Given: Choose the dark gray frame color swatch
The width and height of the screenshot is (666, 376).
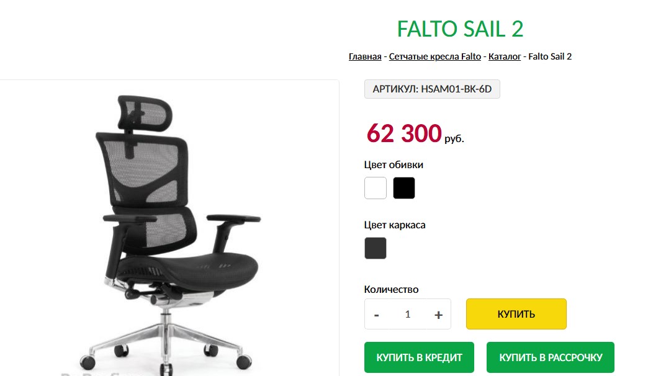Looking at the screenshot, I should pos(376,248).
